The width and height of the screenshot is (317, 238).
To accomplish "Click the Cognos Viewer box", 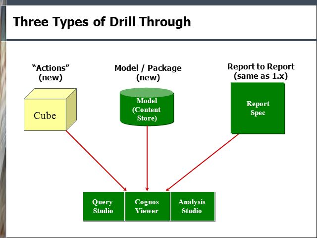I will (x=148, y=206).
